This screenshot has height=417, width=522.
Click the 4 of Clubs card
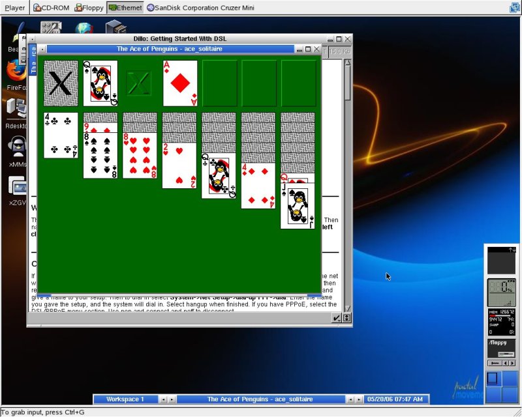61,136
